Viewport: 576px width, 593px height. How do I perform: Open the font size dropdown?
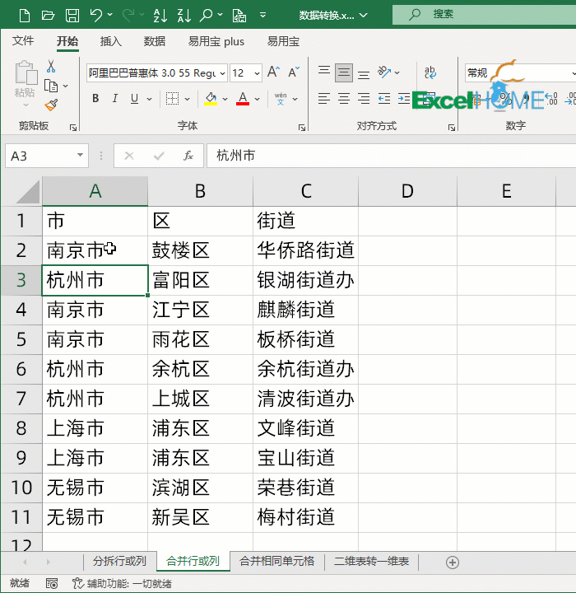pyautogui.click(x=257, y=73)
